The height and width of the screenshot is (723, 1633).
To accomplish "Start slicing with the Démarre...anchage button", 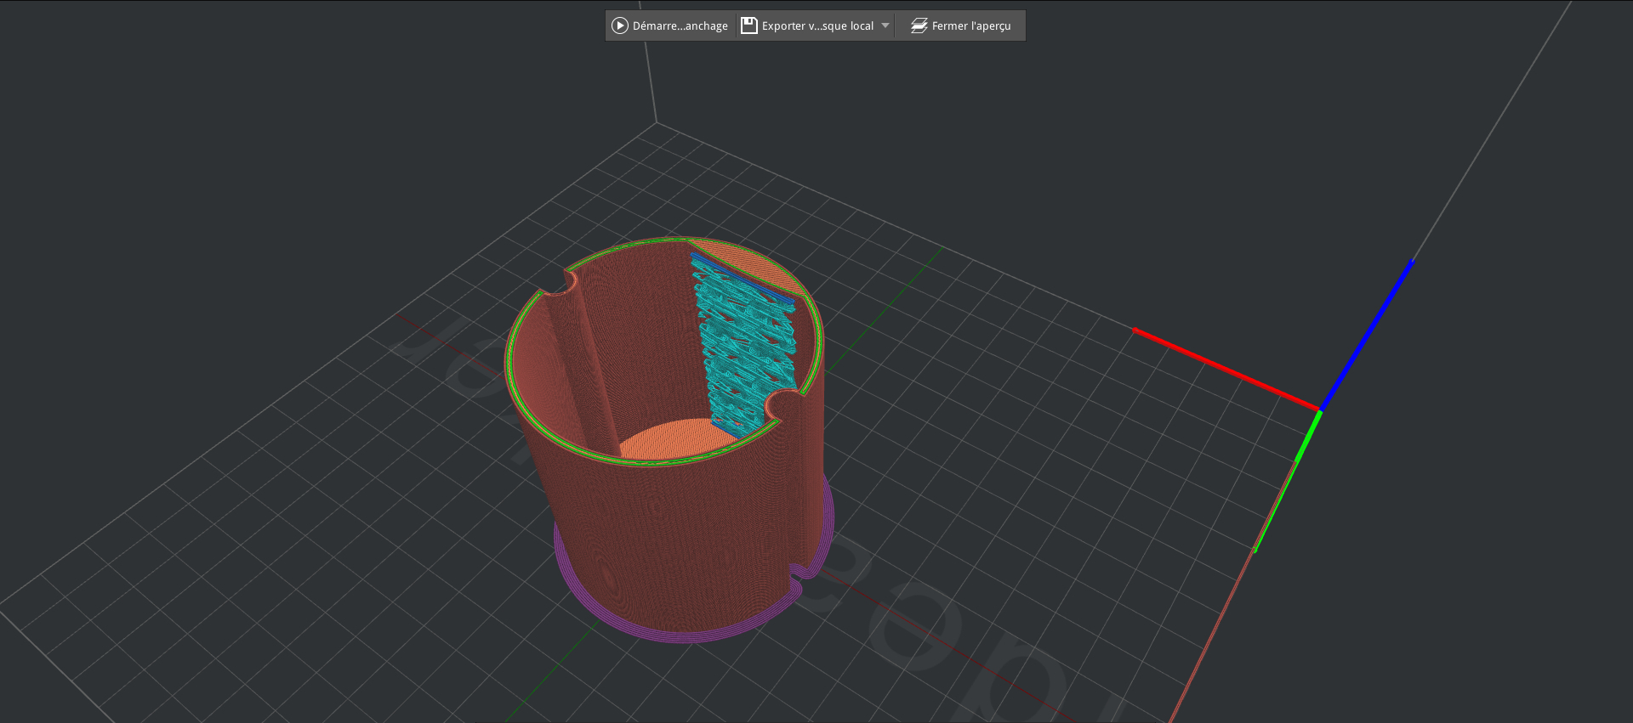I will 670,25.
